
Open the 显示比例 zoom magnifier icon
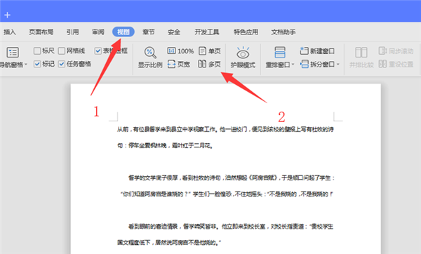150,53
